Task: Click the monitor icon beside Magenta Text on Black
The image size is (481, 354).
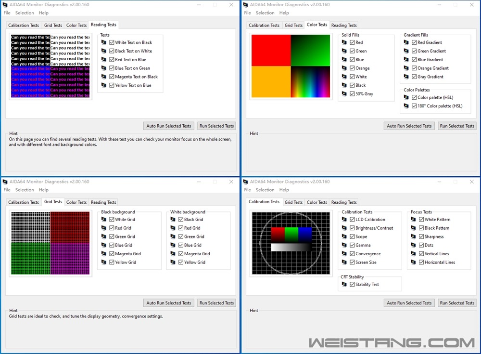Action: pos(104,77)
